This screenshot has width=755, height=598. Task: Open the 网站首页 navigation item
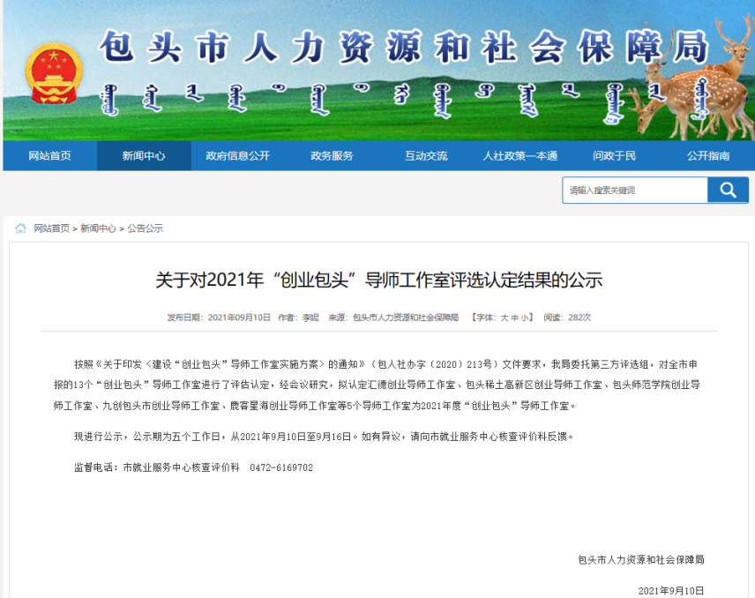pyautogui.click(x=49, y=156)
